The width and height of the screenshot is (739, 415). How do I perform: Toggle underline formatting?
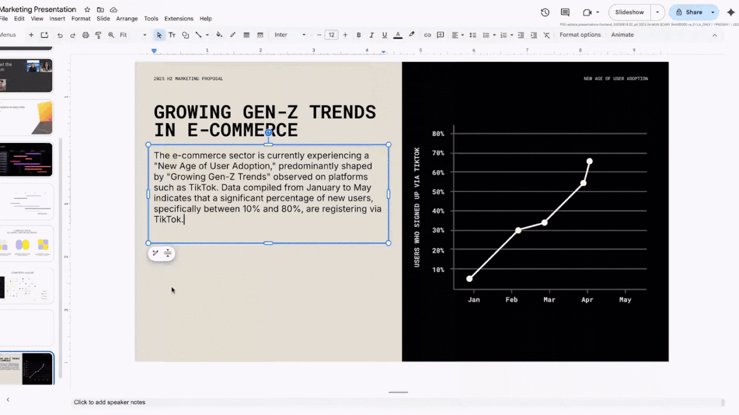click(x=385, y=35)
